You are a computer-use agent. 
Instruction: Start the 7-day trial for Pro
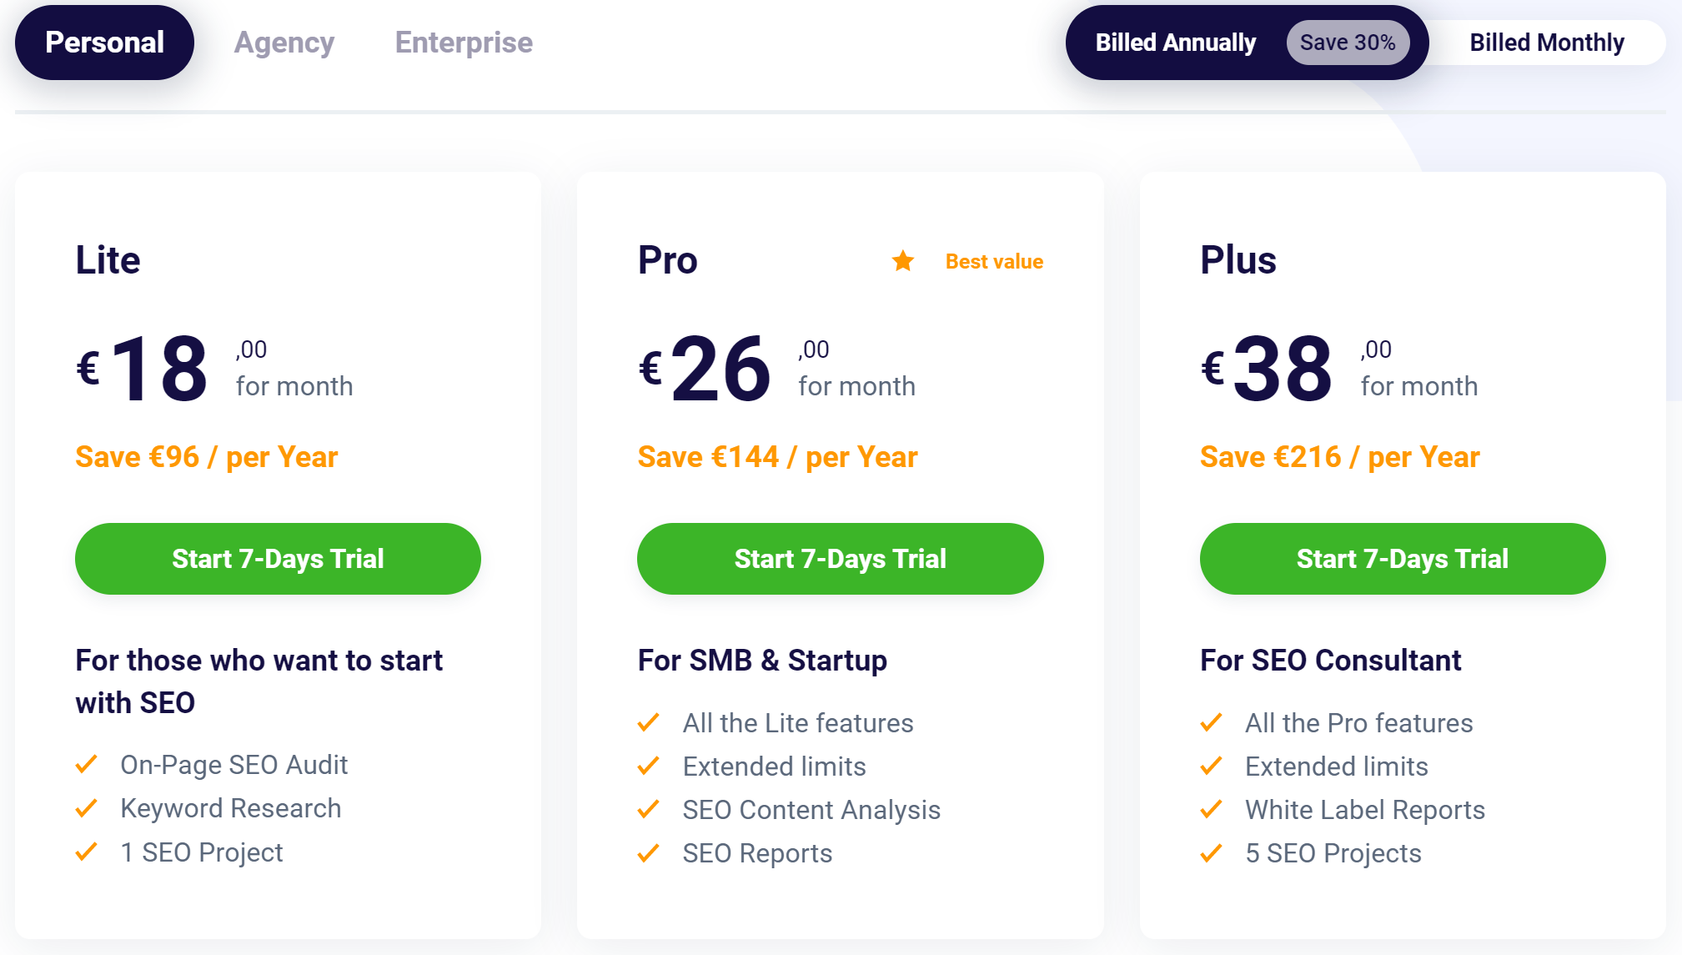click(x=840, y=559)
